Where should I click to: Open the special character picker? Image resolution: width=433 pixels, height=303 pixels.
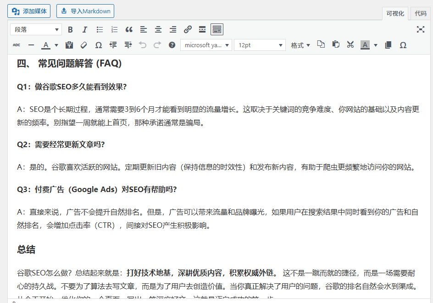pyautogui.click(x=98, y=45)
